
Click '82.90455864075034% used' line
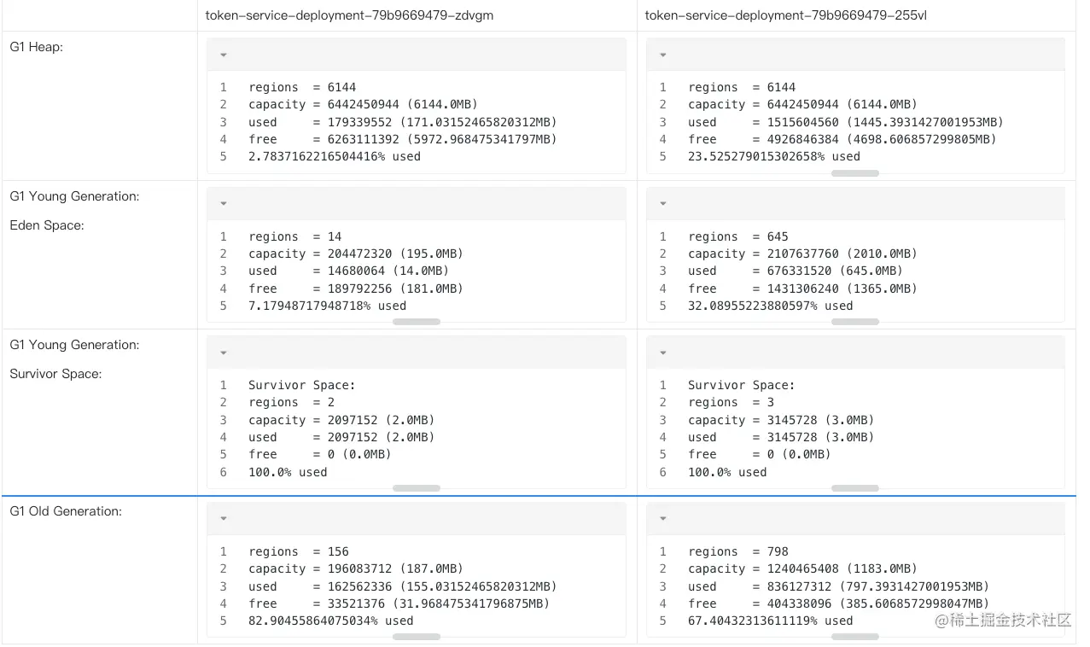click(331, 621)
